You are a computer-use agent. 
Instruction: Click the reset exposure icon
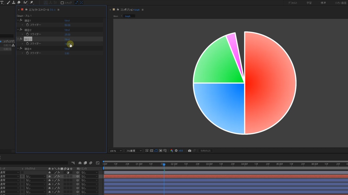pos(176,151)
